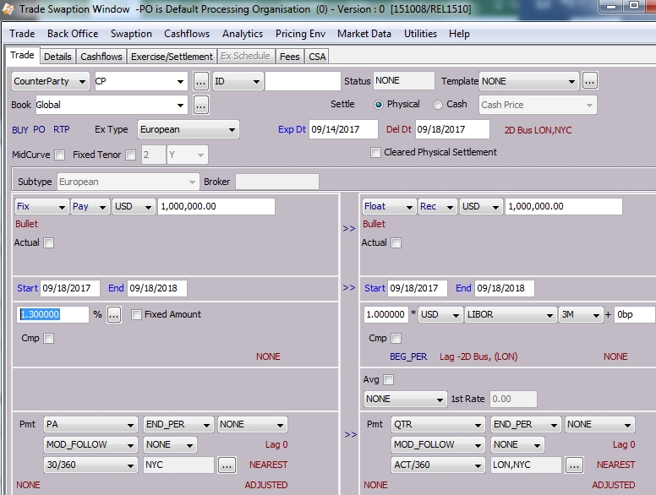The image size is (656, 495).
Task: Toggle the Actual checkbox on the Fix leg
Action: (48, 243)
